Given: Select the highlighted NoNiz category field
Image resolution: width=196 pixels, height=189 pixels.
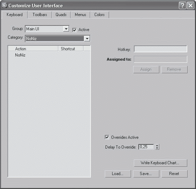Looking at the screenshot, I should tap(55, 39).
